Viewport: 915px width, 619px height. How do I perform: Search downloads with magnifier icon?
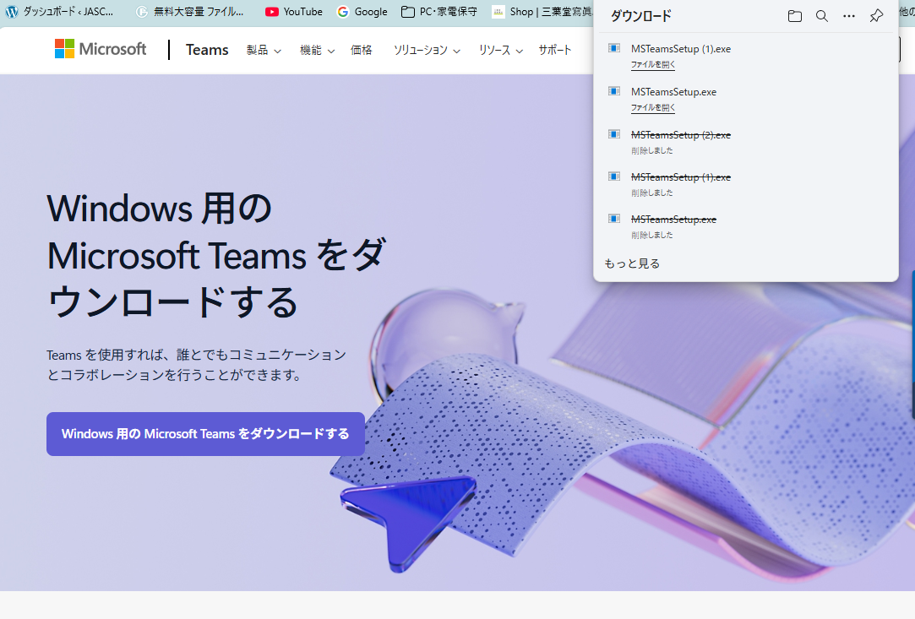pos(821,16)
